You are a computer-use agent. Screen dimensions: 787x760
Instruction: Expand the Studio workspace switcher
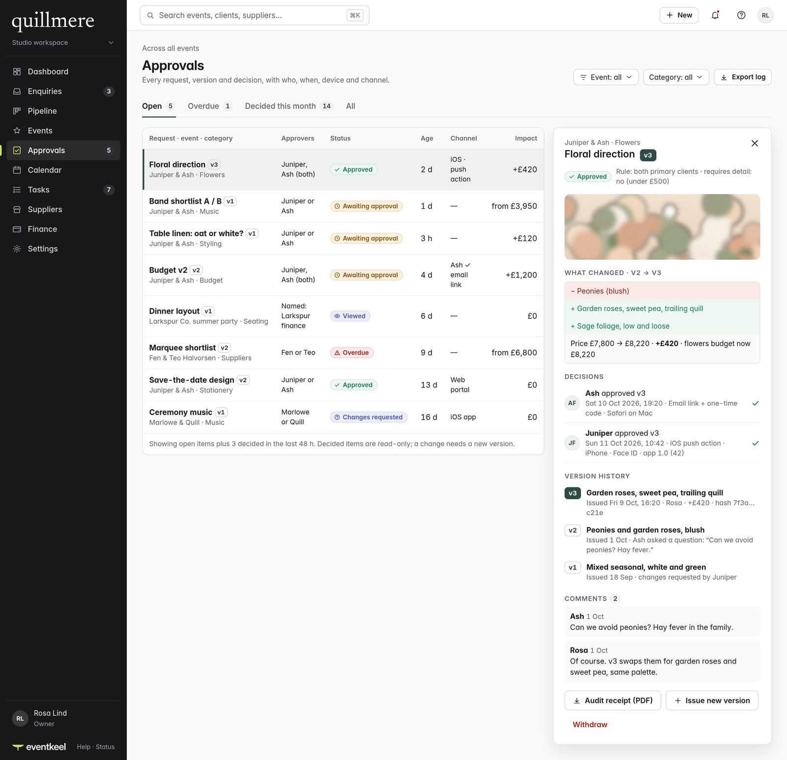pyautogui.click(x=63, y=43)
